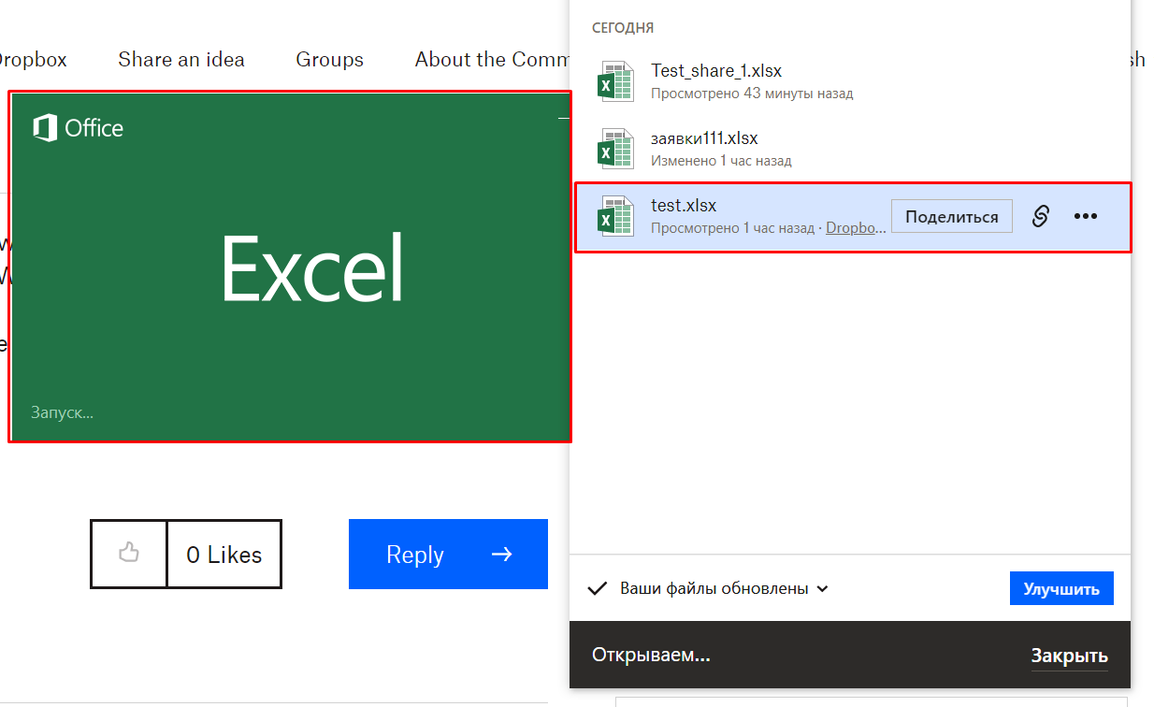
Task: Select the test.xlsx file name
Action: 683,206
